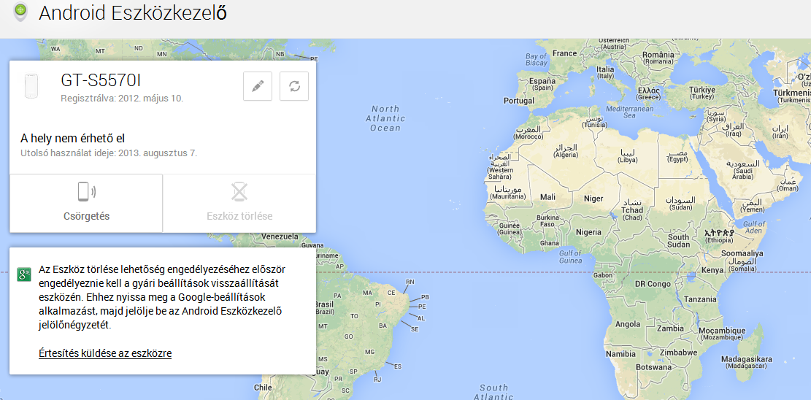The width and height of the screenshot is (811, 400).
Task: Click the Android Eszközkezelő location pin logo
Action: click(20, 12)
